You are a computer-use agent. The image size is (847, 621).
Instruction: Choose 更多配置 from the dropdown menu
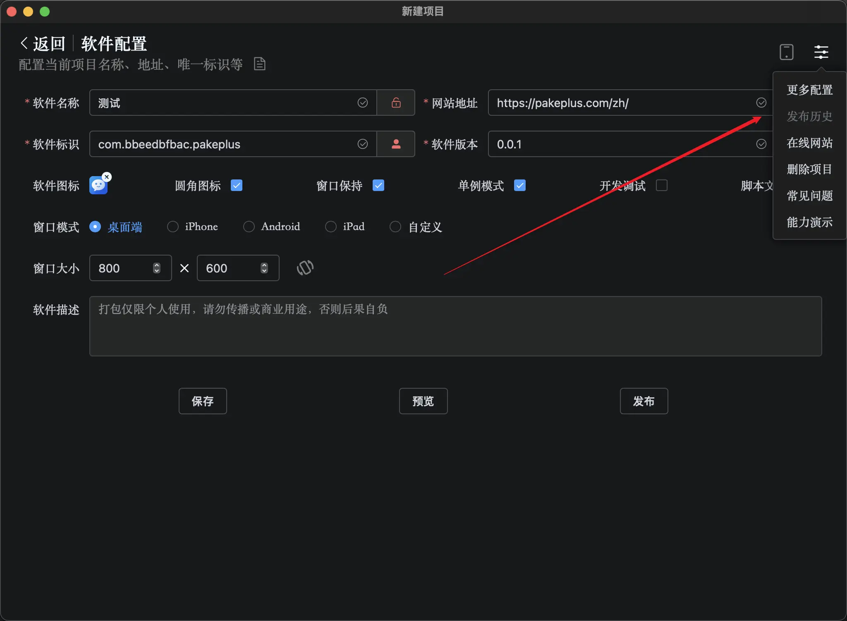(809, 90)
